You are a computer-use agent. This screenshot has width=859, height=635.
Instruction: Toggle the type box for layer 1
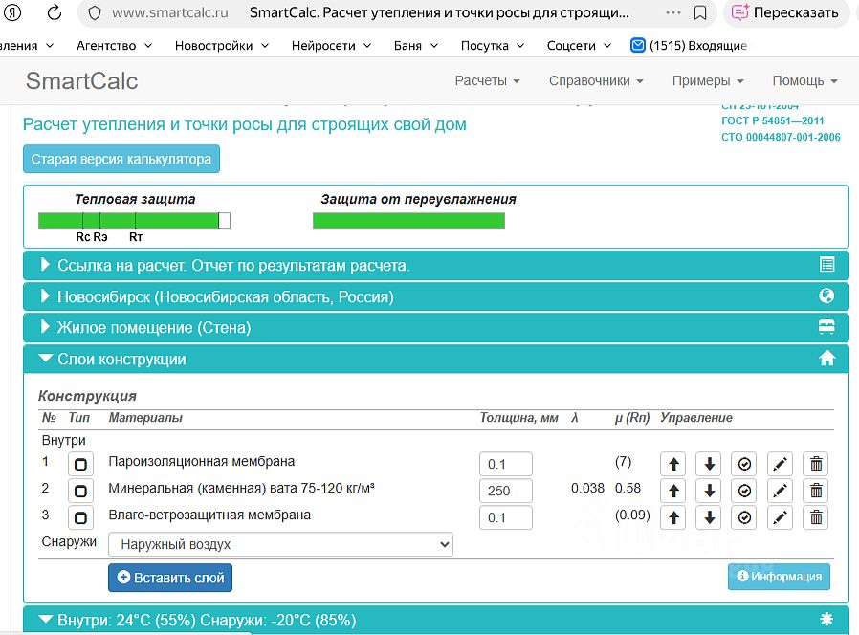(80, 464)
